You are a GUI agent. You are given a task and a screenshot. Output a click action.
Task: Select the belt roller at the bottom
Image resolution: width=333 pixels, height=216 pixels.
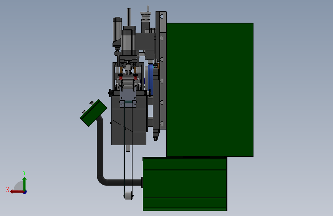[x=128, y=196]
